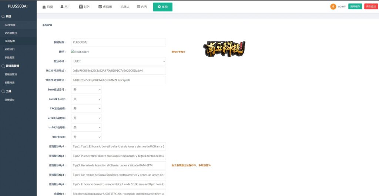Open the 用户 users tab
Screen dimensions: 379x196
pos(66,7)
